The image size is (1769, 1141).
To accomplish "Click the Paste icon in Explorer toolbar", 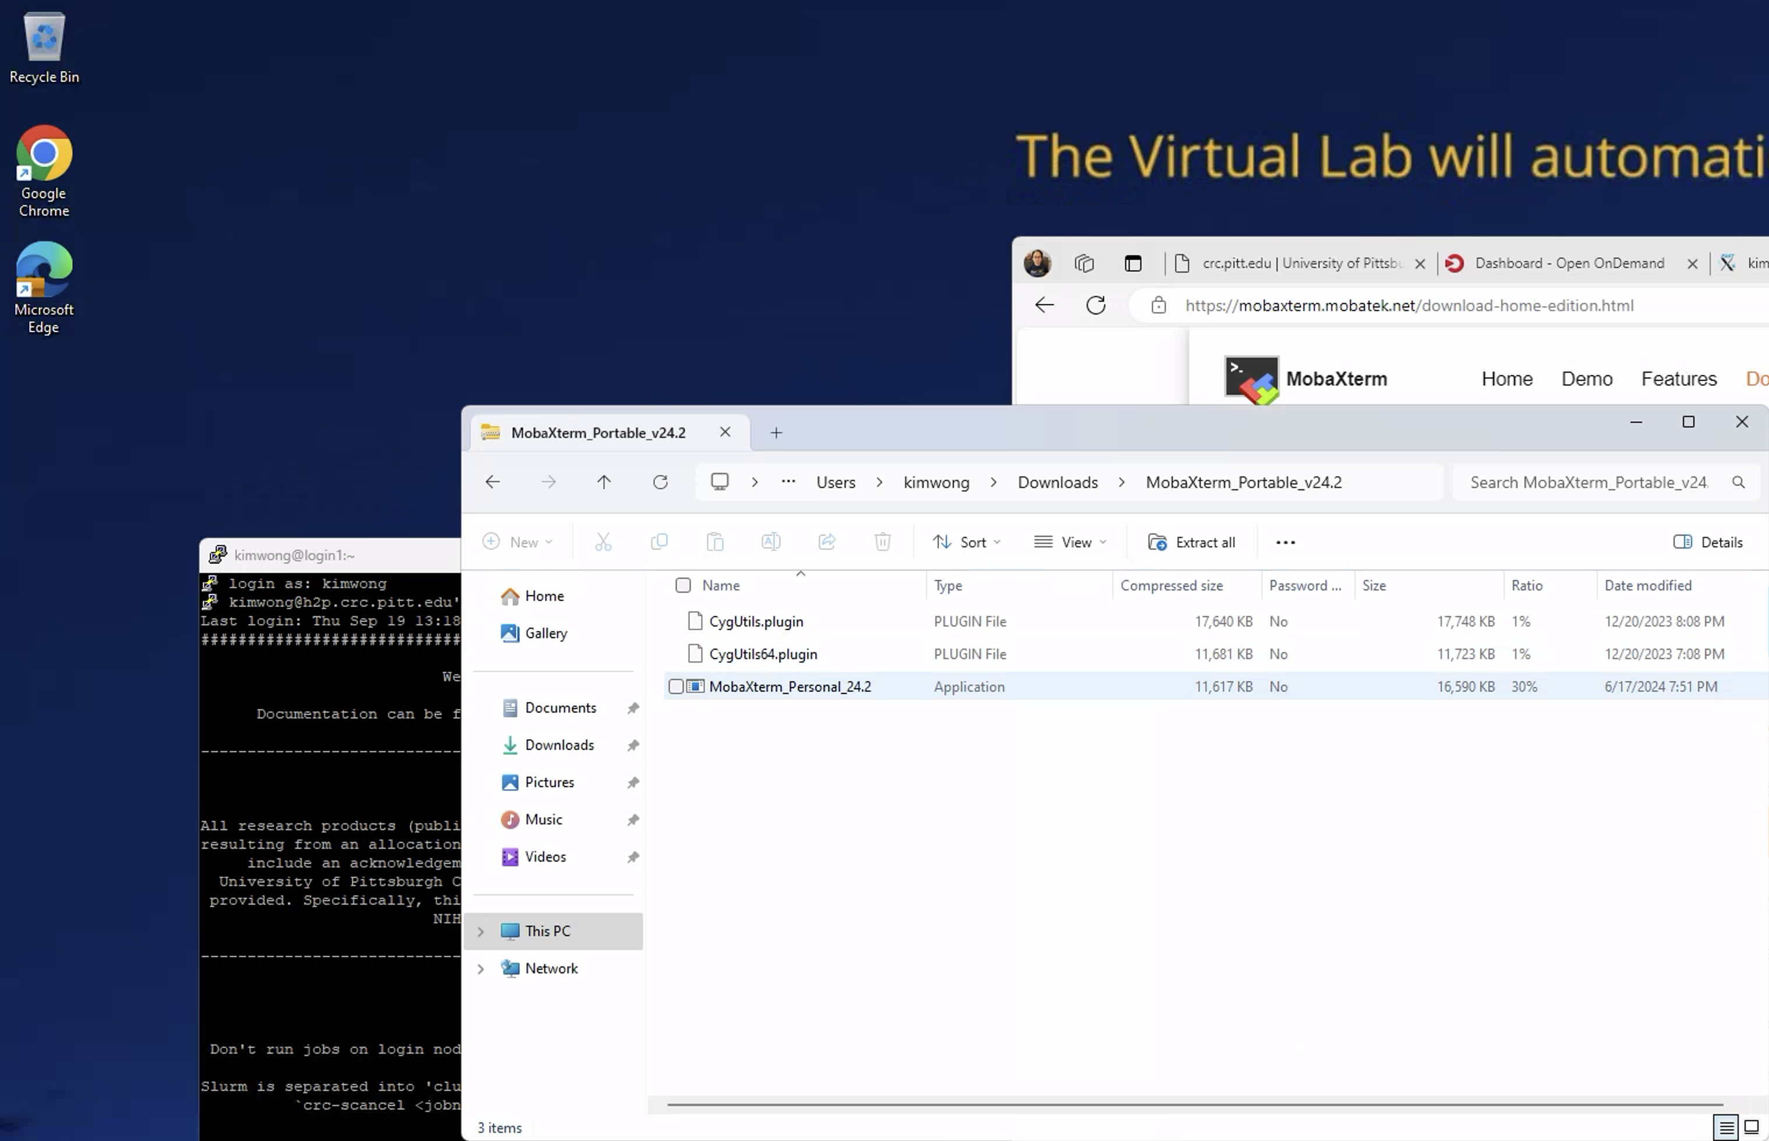I will [x=715, y=541].
